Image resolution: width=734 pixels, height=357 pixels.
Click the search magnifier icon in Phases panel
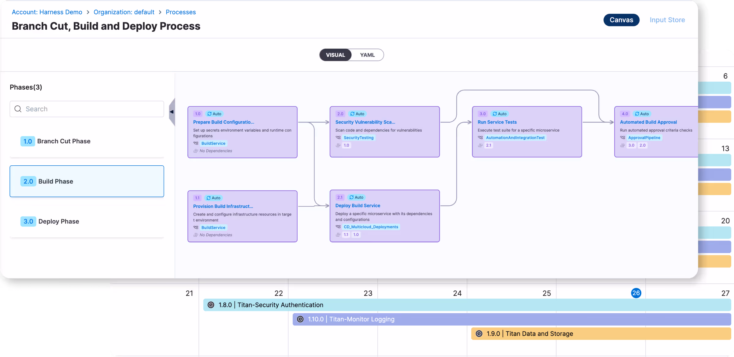[x=18, y=109]
